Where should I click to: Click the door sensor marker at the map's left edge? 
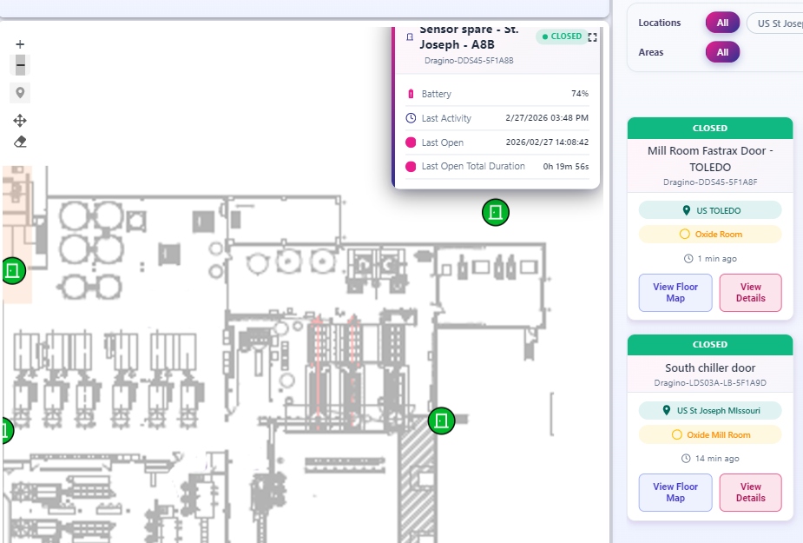pyautogui.click(x=12, y=270)
